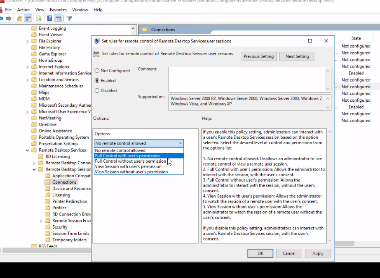This screenshot has height=278, width=380.
Task: Select the Connections tree item
Action: pos(64,182)
